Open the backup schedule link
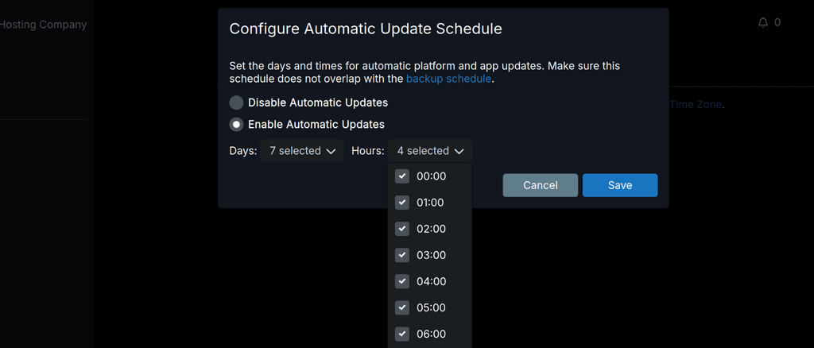 [x=449, y=79]
